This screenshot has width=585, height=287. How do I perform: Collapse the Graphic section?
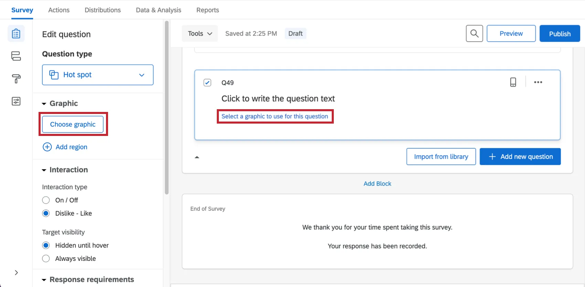[x=44, y=104]
